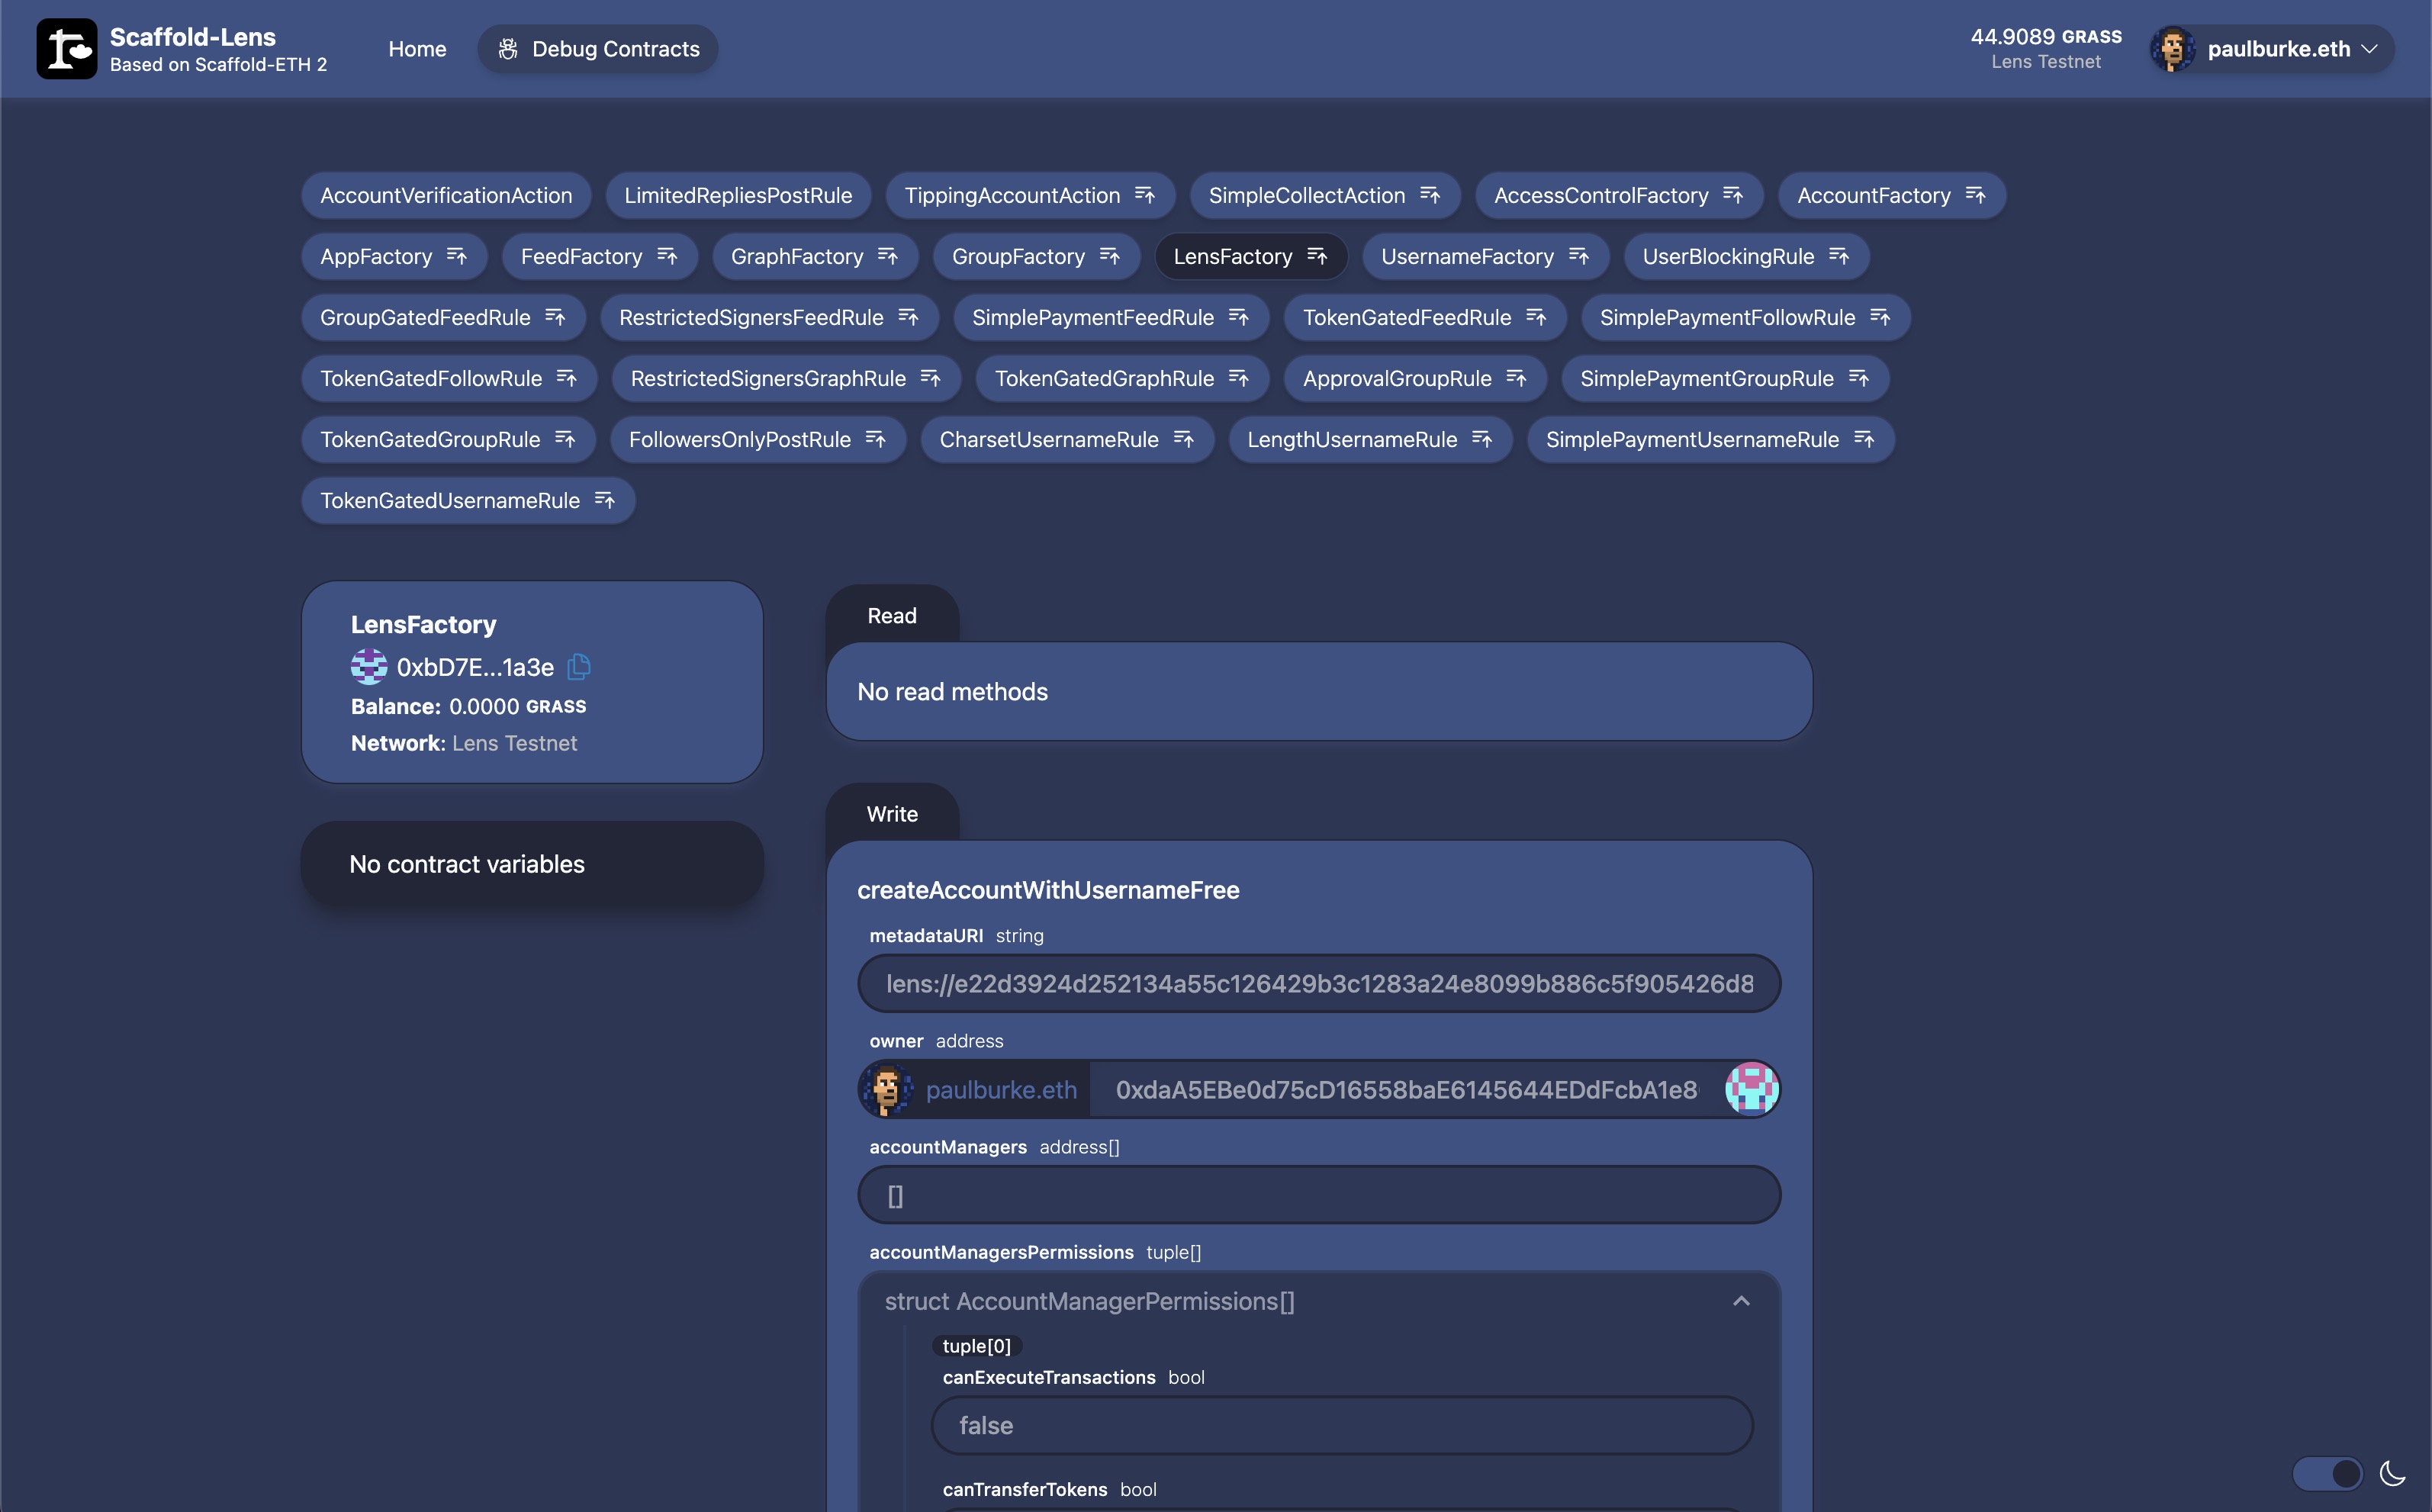Click the external icon on AccessControlFactory
Viewport: 2432px width, 1512px height.
(1733, 195)
